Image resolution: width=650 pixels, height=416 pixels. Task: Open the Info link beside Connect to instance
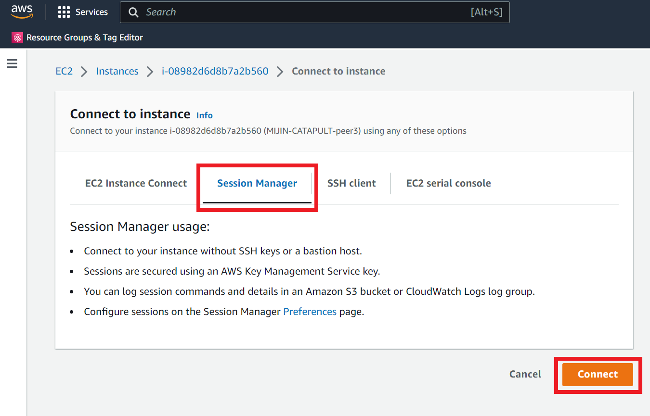[x=205, y=115]
